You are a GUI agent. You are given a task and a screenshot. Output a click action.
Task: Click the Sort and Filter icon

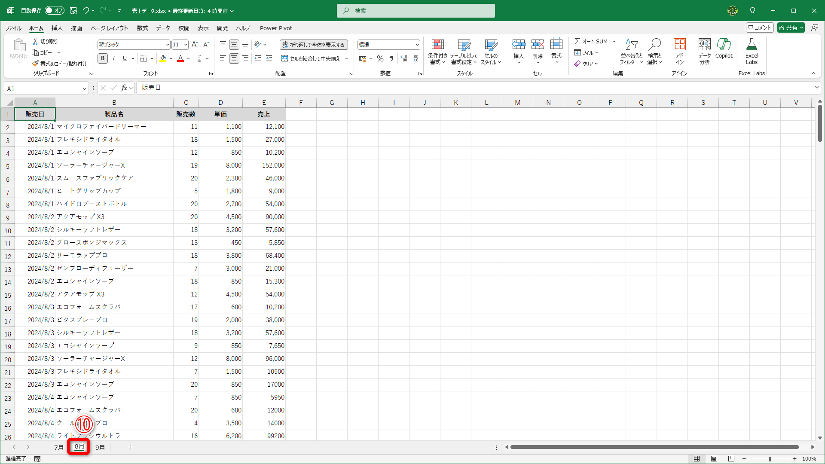631,45
